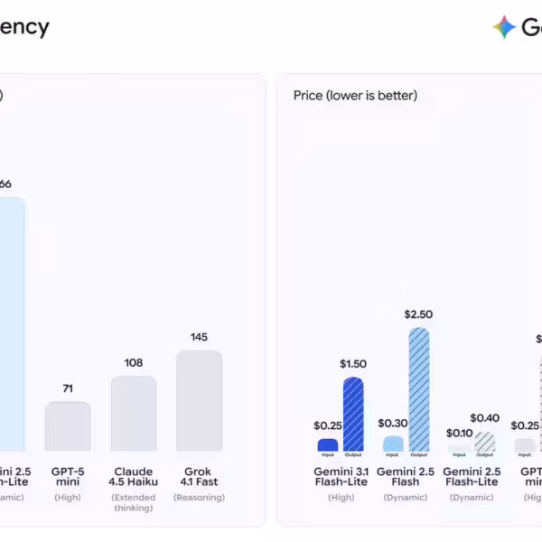
Task: Click the 'Gemini 3.1 Flash-Lite' price label
Action: (341, 477)
